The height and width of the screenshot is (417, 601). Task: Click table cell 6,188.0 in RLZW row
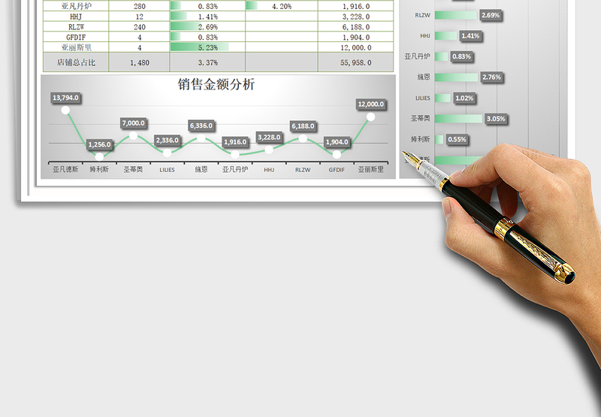point(355,27)
